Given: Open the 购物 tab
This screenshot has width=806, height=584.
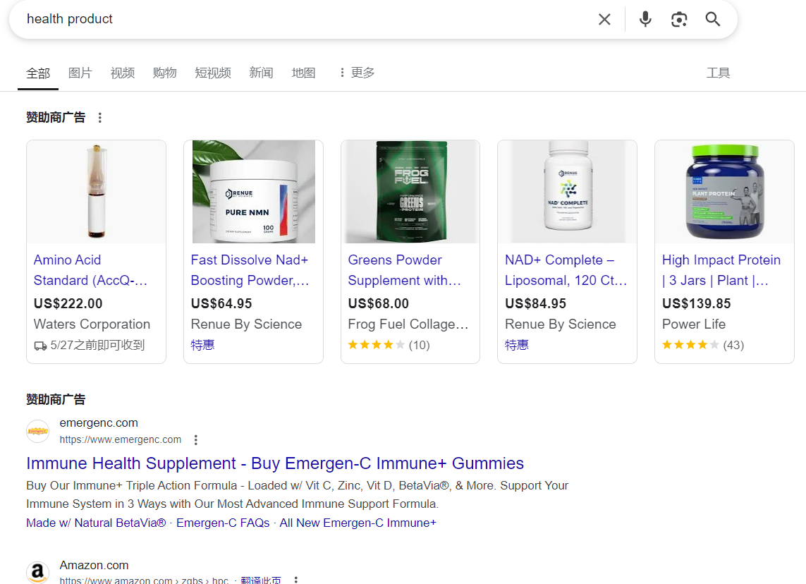Looking at the screenshot, I should pyautogui.click(x=164, y=73).
